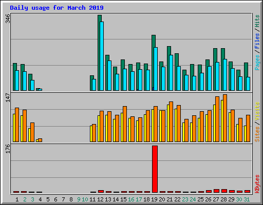The height and width of the screenshot is (205, 263).
Task: Click day label '12' on x-axis
Action: tap(100, 199)
